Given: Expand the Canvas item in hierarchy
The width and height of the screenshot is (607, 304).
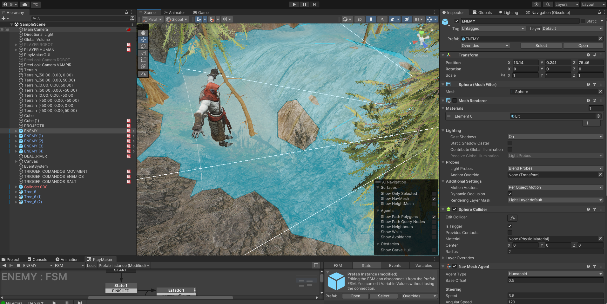Looking at the screenshot, I should [16, 161].
